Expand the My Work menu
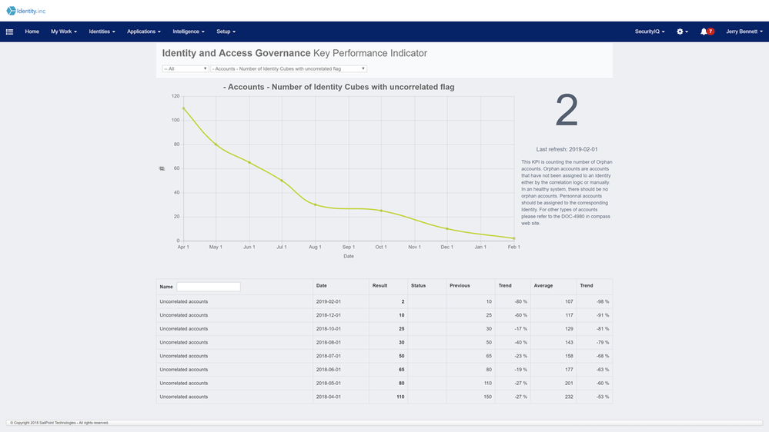 64,32
